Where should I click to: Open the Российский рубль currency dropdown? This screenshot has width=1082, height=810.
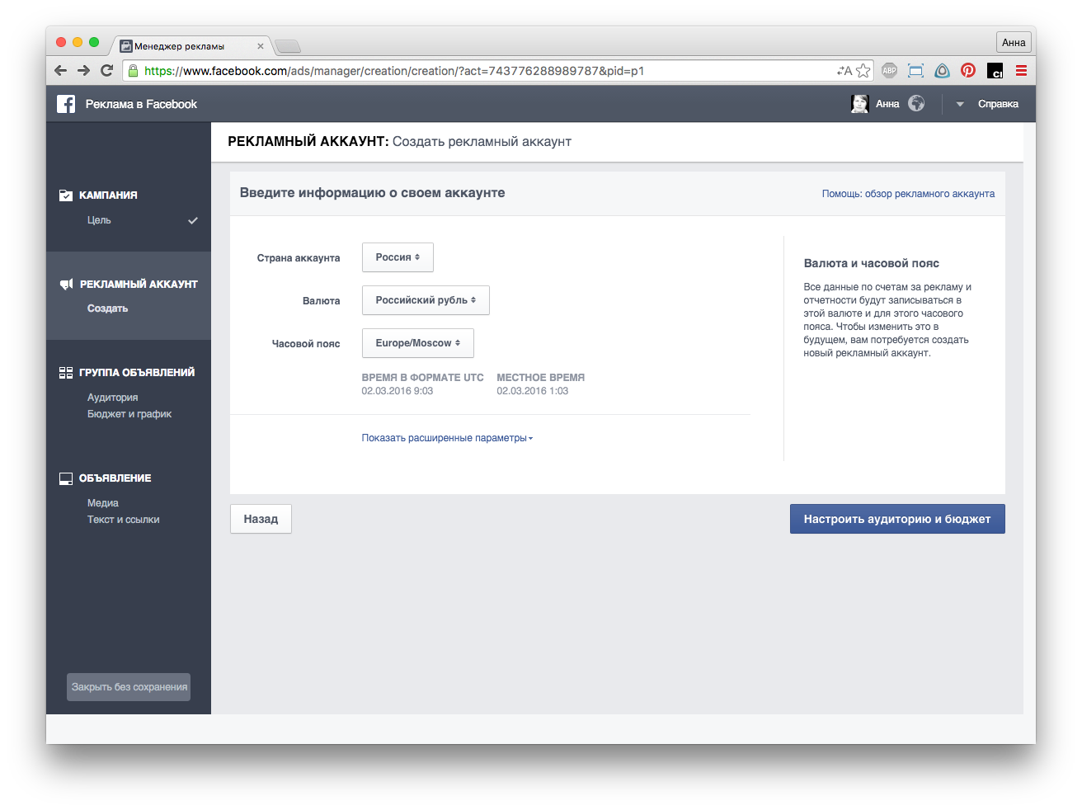pos(426,300)
